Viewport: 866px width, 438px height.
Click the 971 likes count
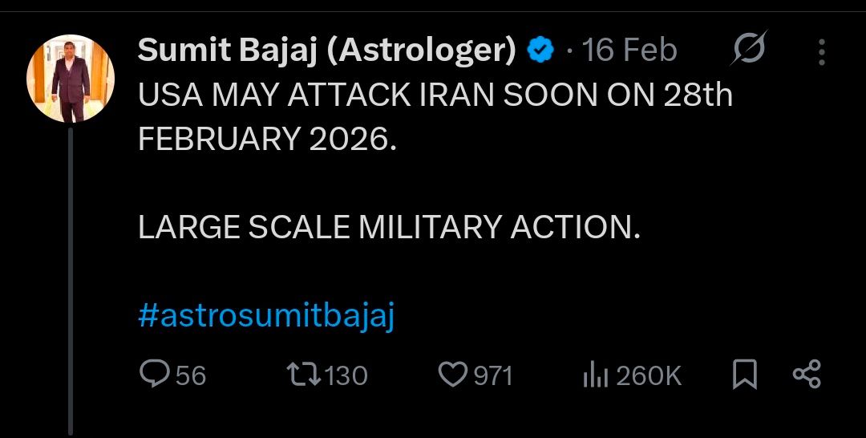pyautogui.click(x=493, y=375)
